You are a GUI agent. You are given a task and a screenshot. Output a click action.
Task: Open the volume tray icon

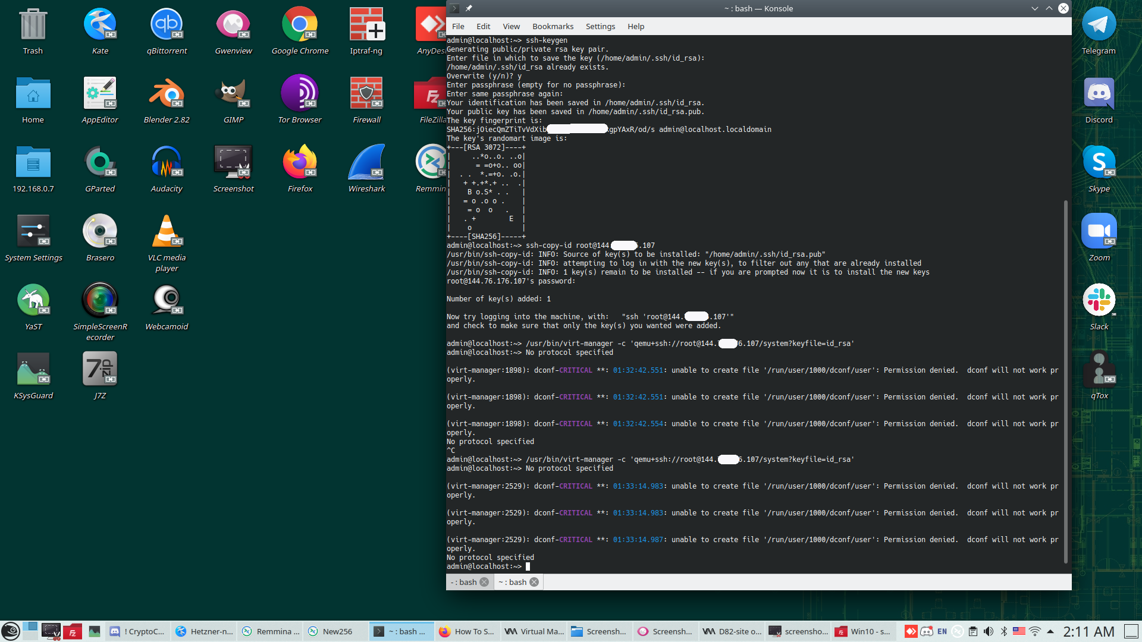(x=989, y=631)
